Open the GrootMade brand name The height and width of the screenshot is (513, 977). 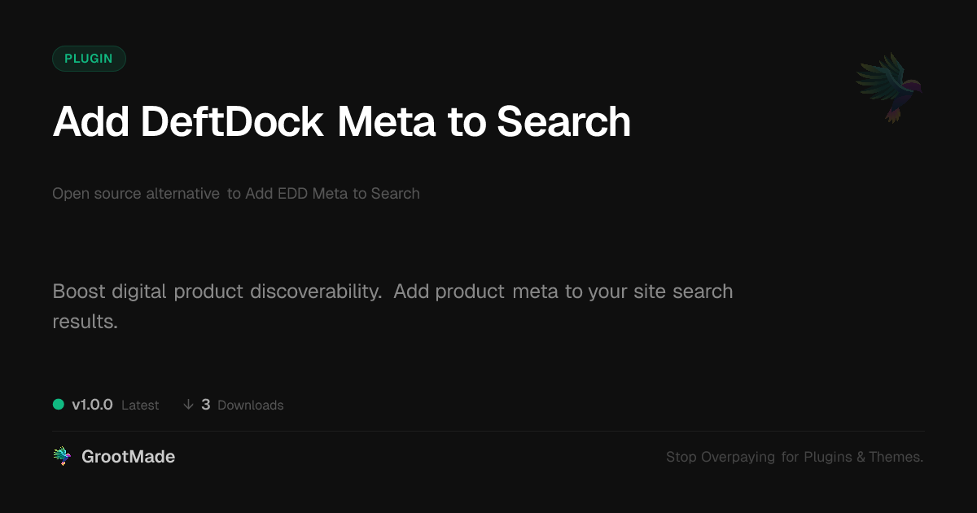(128, 457)
